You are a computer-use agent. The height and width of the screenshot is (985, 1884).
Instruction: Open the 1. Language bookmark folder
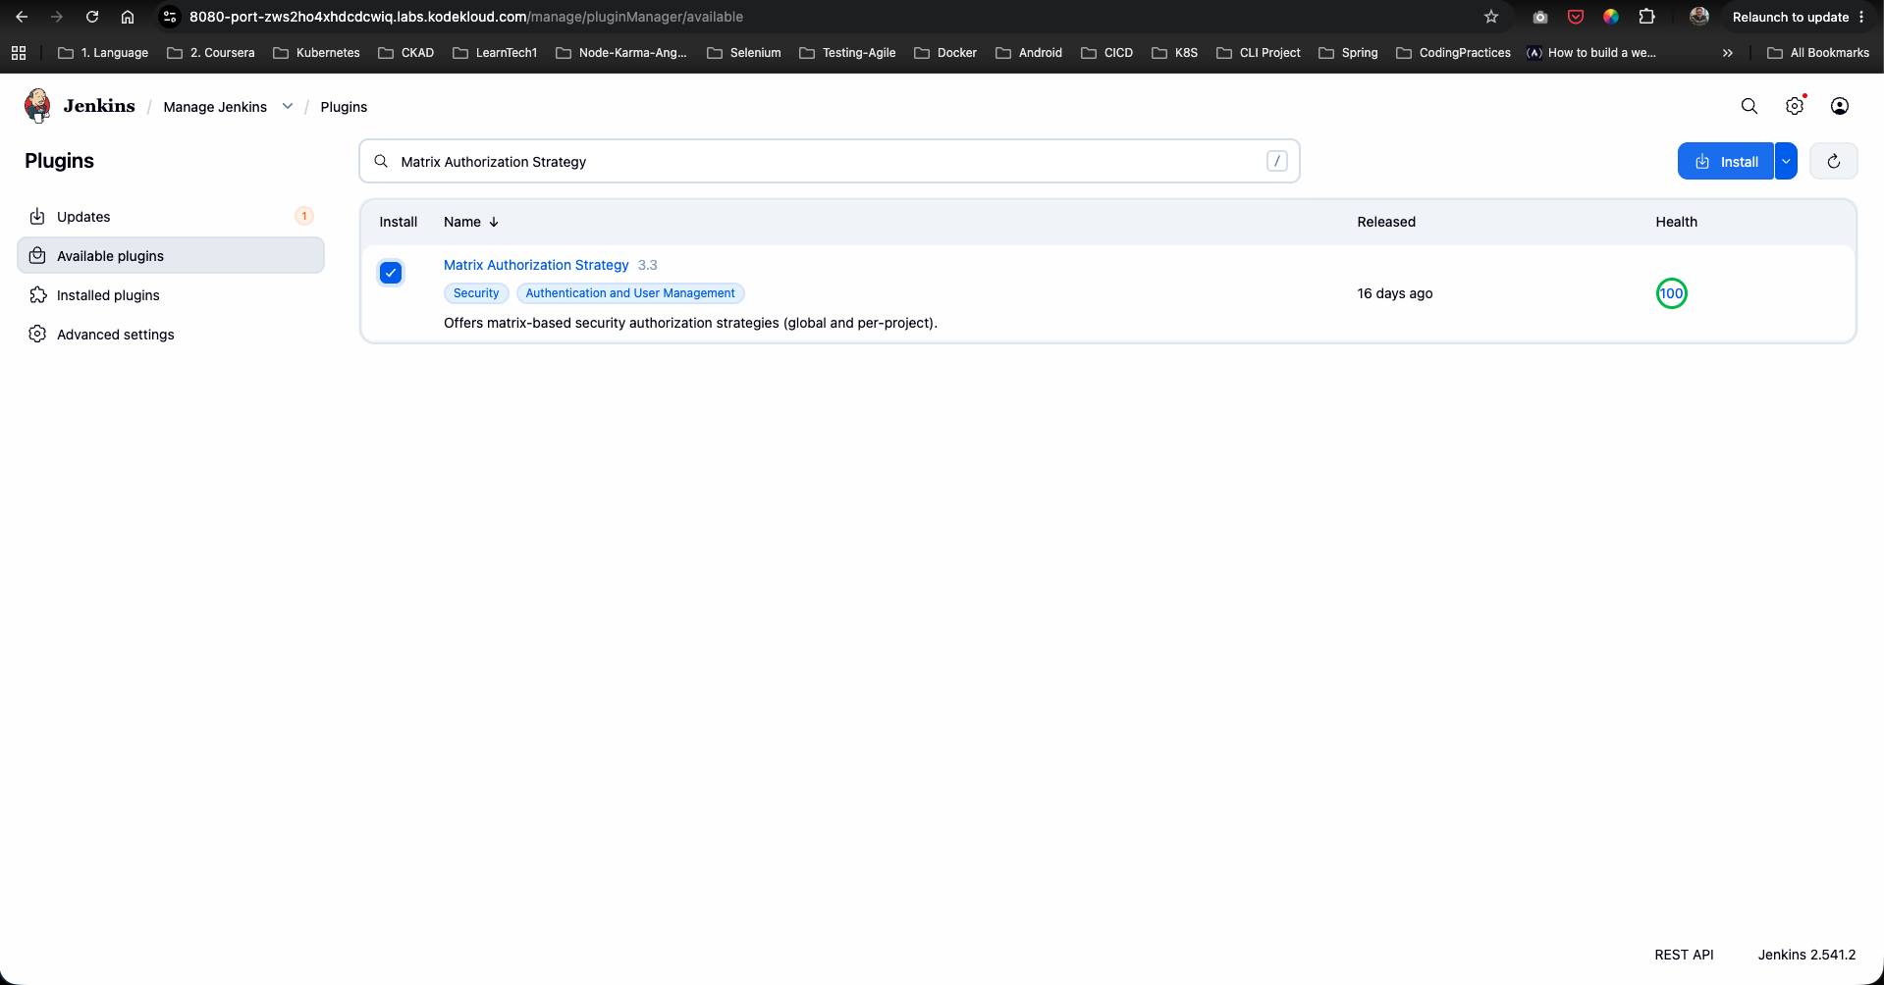click(x=103, y=53)
